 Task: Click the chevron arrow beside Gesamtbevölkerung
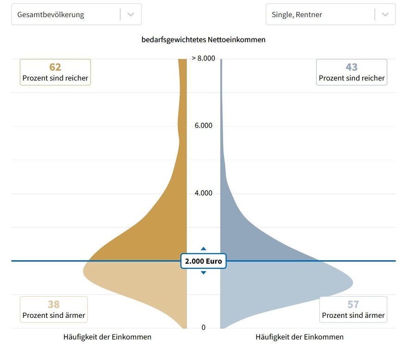click(131, 14)
